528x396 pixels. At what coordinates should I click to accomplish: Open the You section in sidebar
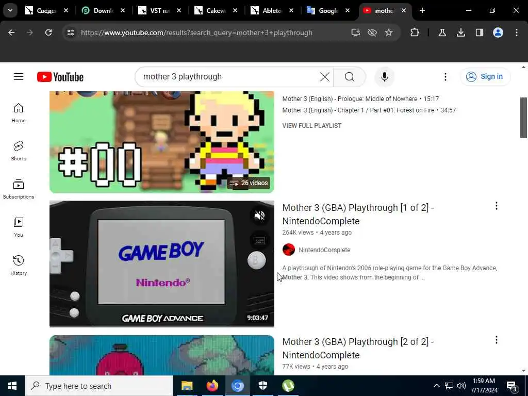tap(19, 227)
